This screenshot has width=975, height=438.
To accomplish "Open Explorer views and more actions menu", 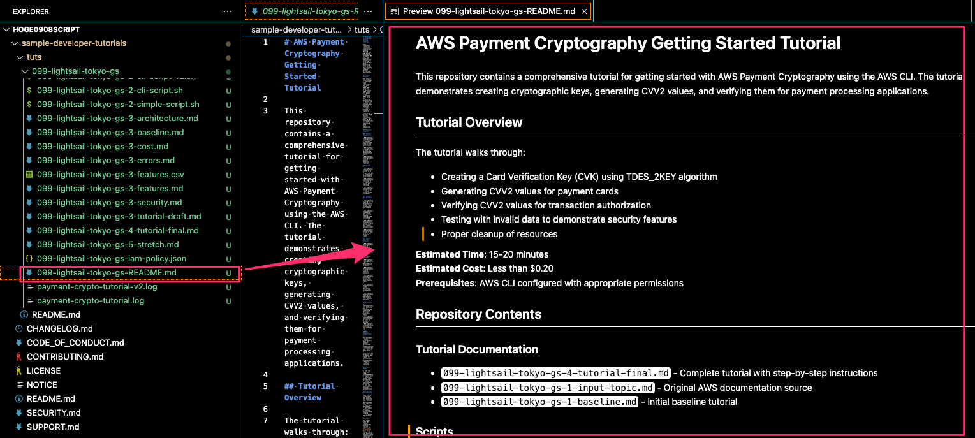I will pyautogui.click(x=228, y=11).
